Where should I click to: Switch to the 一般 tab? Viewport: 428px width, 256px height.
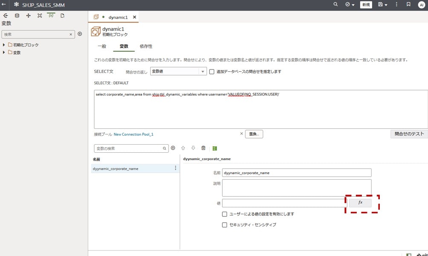pos(102,47)
